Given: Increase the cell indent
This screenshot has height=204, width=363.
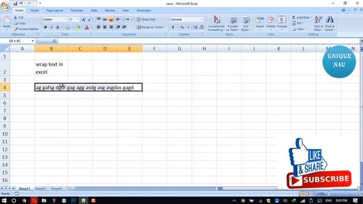Looking at the screenshot, I should 124,27.
